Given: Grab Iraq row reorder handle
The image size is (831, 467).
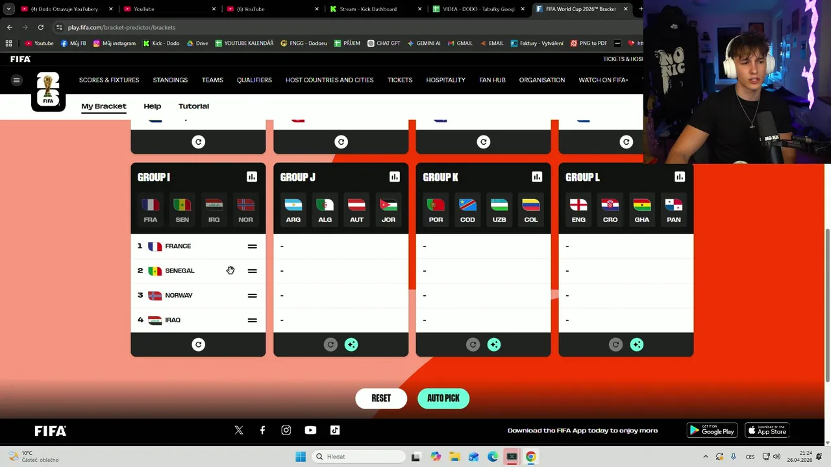Looking at the screenshot, I should [252, 320].
